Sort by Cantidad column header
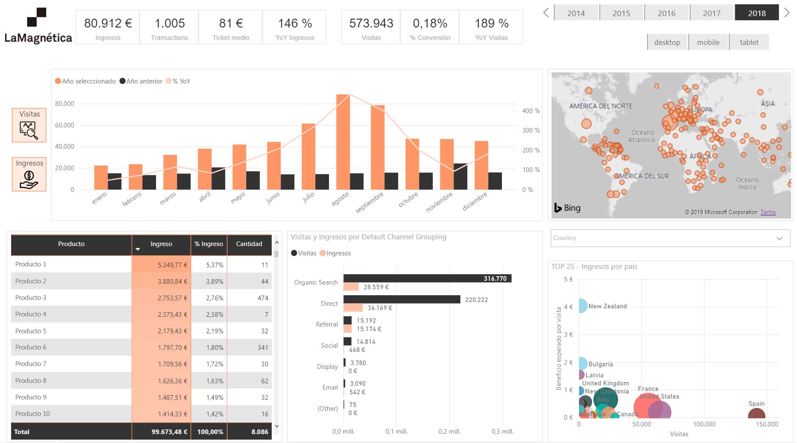 (249, 244)
